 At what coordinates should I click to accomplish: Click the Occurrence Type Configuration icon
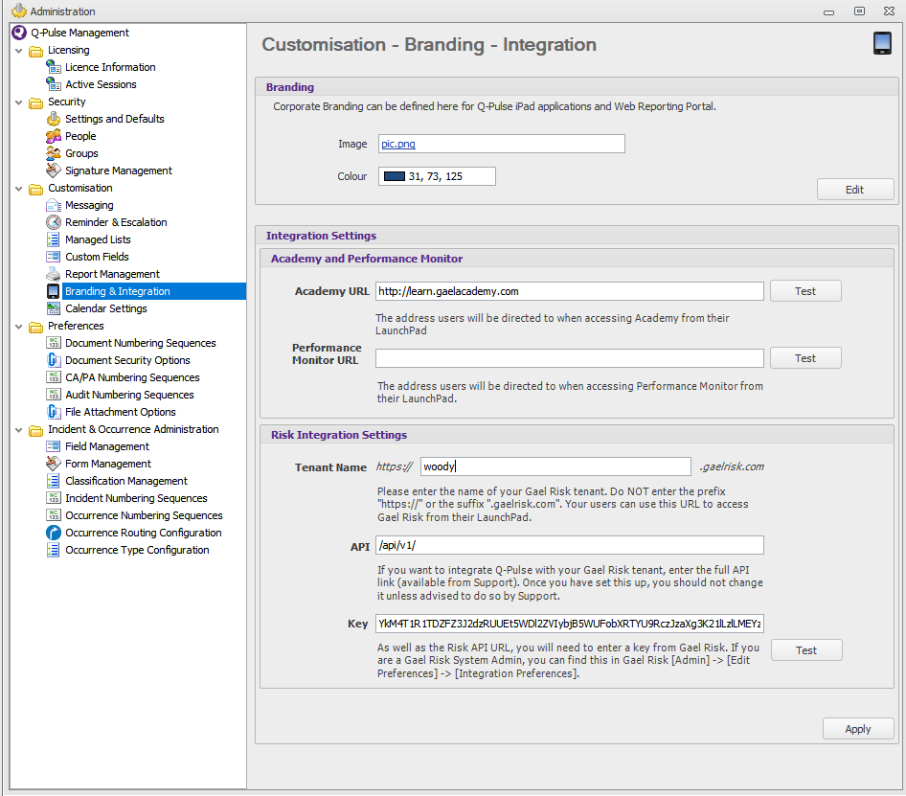click(x=54, y=550)
